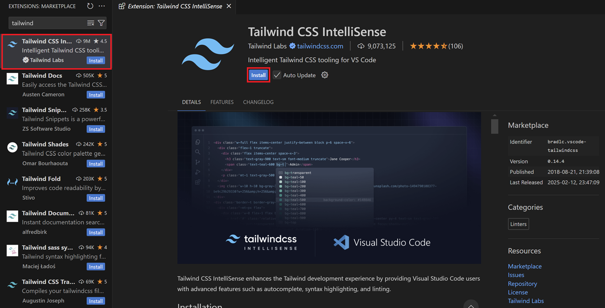This screenshot has height=308, width=605.
Task: Install the Maciej Ładoś extension
Action: tap(96, 267)
